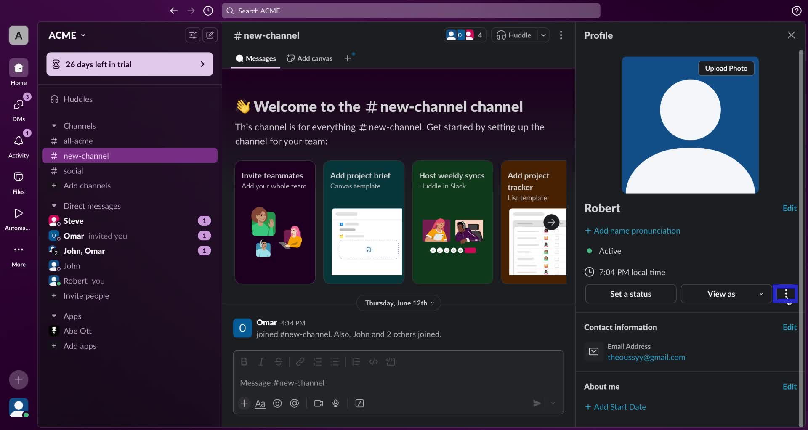This screenshot has width=808, height=430.
Task: Toggle italic formatting in the composer
Action: click(261, 361)
